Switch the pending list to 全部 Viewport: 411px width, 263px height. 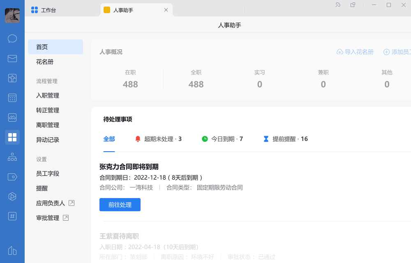(109, 138)
